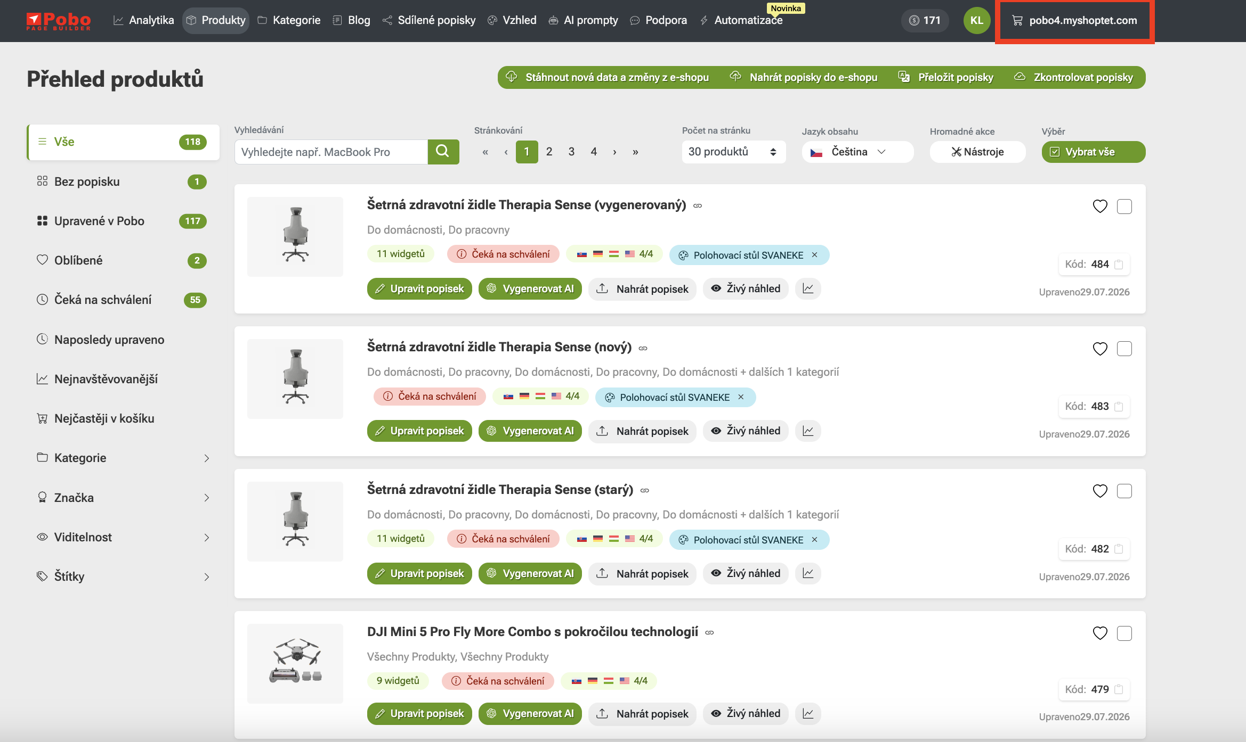Show Živý náhled for Therapia Sense (vygenerovaný)
The image size is (1246, 742).
(x=746, y=288)
